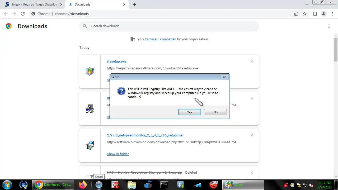
Task: Click the Today section heading
Action: (84, 47)
